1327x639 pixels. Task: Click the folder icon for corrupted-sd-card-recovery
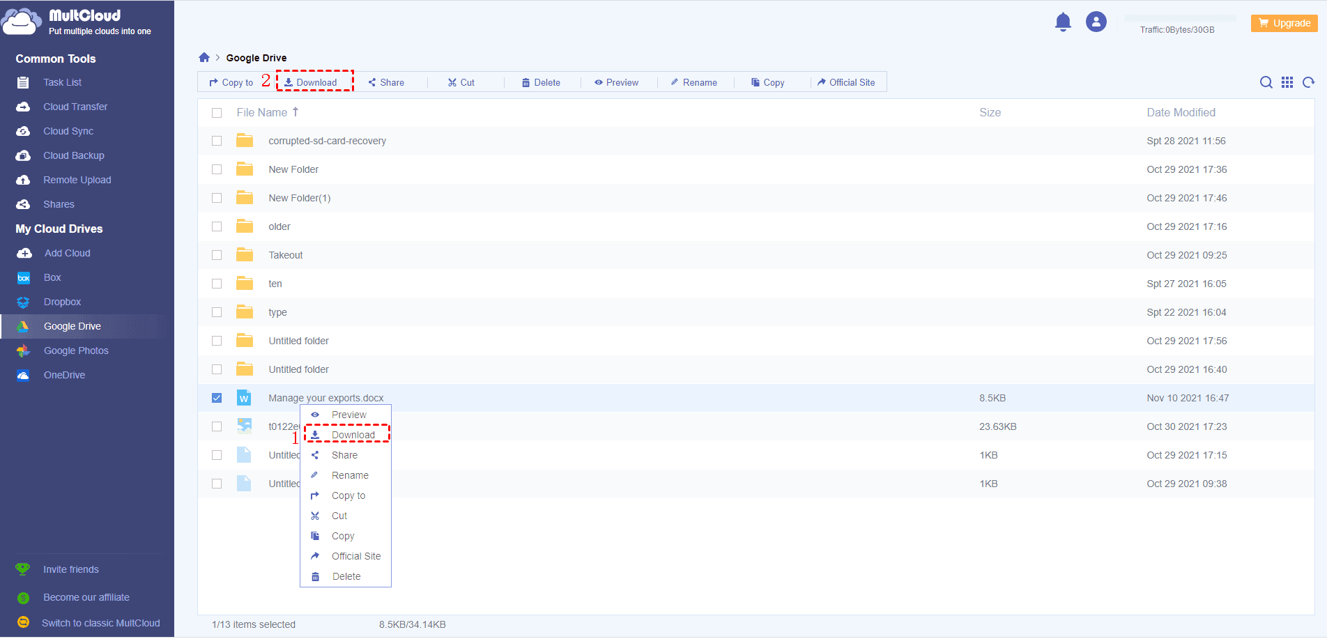(245, 141)
